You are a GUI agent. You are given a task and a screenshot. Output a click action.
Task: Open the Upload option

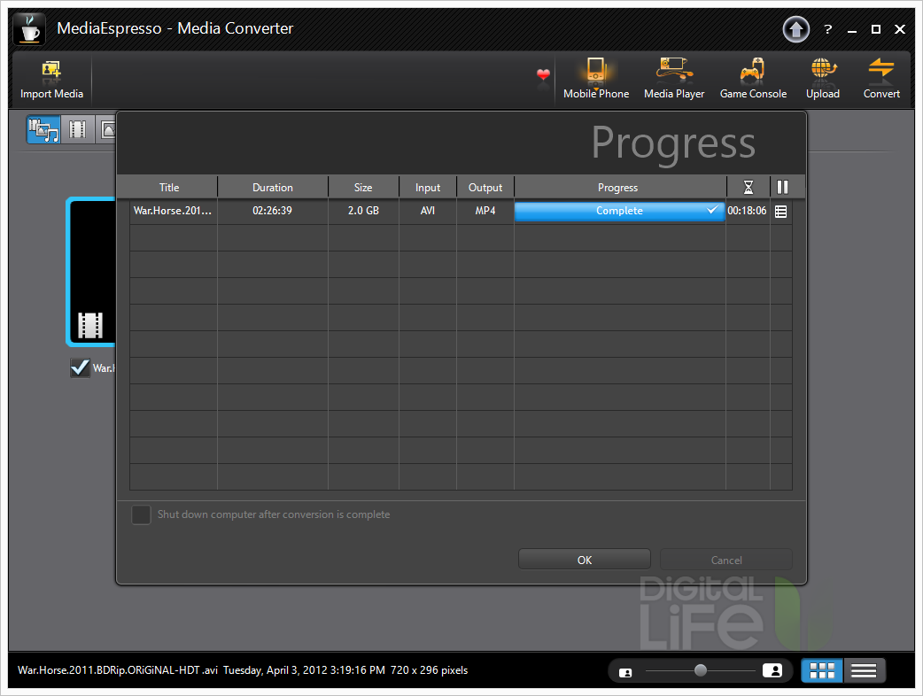coord(822,80)
